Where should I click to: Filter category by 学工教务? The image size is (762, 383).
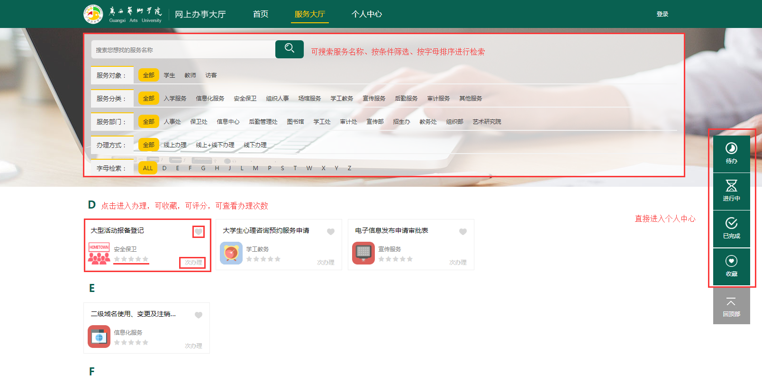[342, 98]
